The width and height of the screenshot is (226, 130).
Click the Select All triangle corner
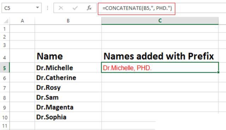pyautogui.click(x=6, y=21)
